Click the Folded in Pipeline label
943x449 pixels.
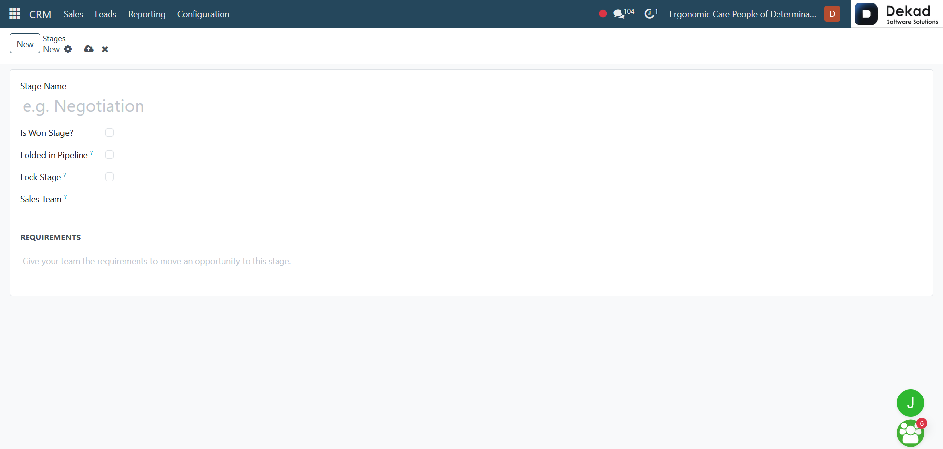pos(54,155)
